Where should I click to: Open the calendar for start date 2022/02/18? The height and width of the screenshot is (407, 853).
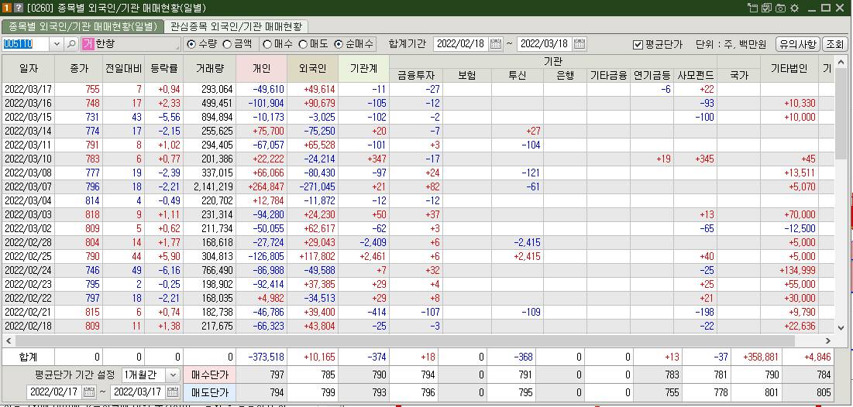tap(496, 44)
